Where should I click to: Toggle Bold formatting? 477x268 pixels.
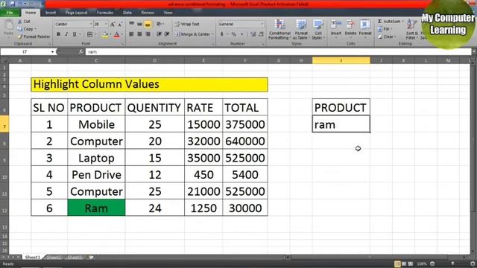58,34
